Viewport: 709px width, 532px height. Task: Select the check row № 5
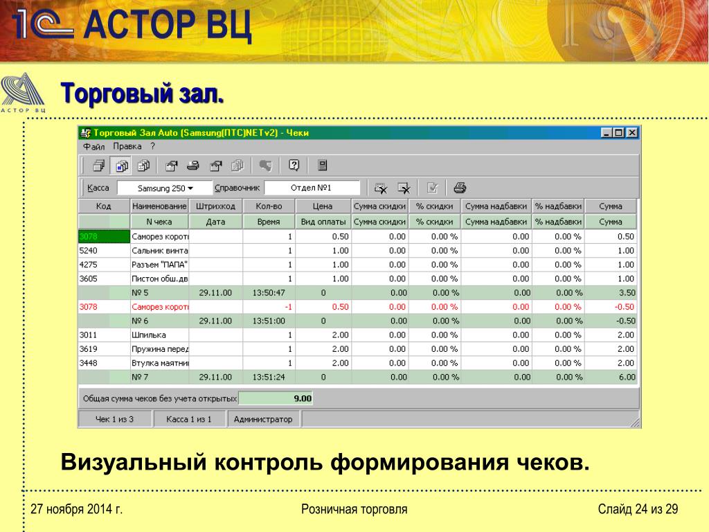pos(358,292)
